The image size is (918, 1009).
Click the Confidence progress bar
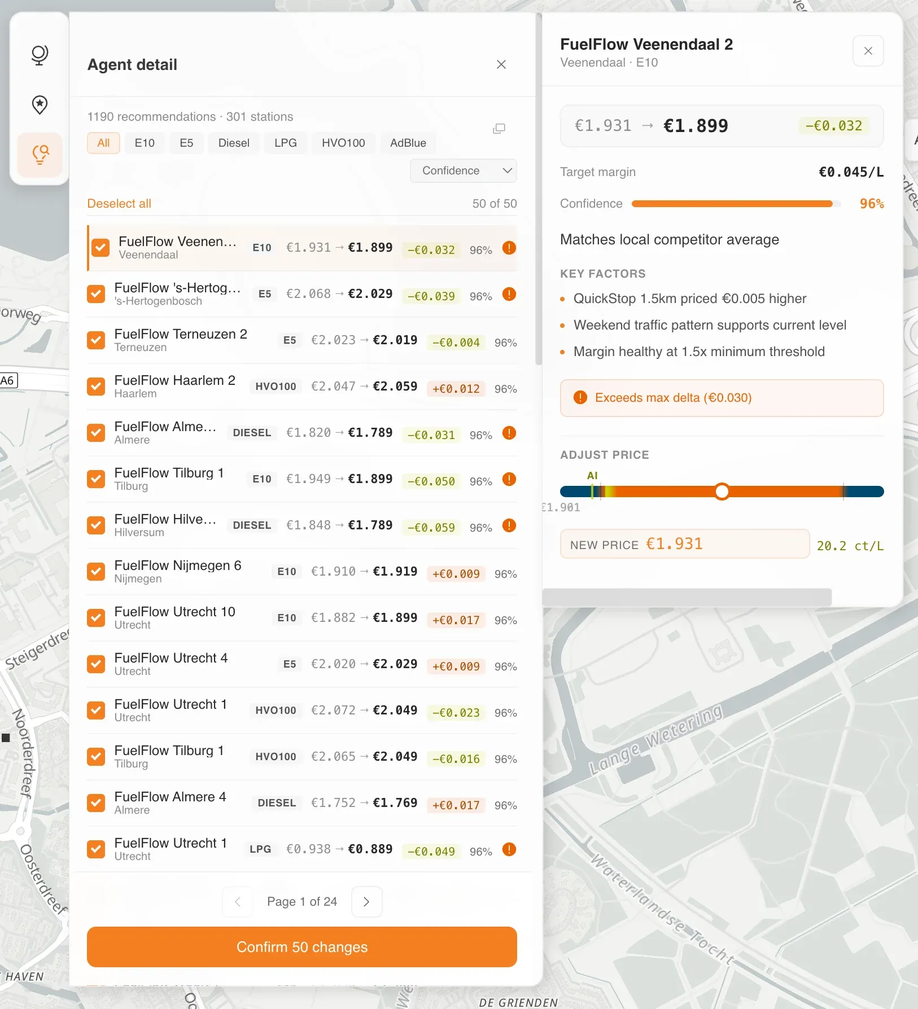[736, 204]
